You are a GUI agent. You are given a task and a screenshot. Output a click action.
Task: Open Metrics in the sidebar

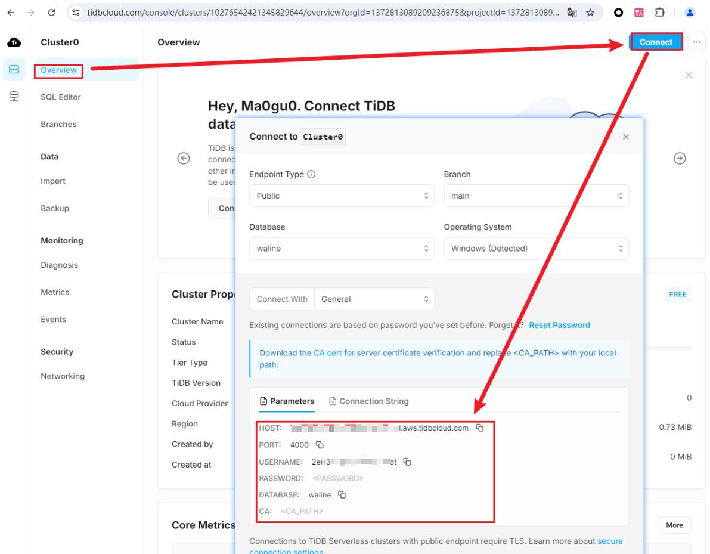[x=55, y=292]
